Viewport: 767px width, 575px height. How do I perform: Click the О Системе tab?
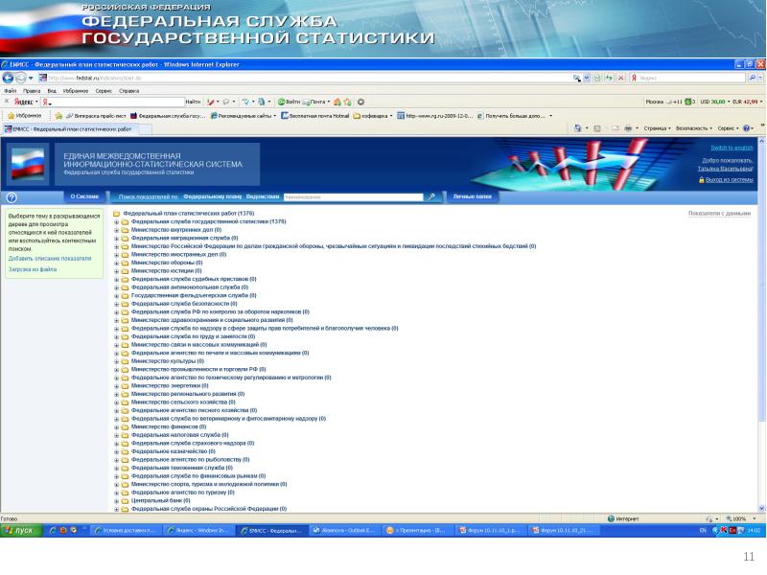(x=84, y=196)
